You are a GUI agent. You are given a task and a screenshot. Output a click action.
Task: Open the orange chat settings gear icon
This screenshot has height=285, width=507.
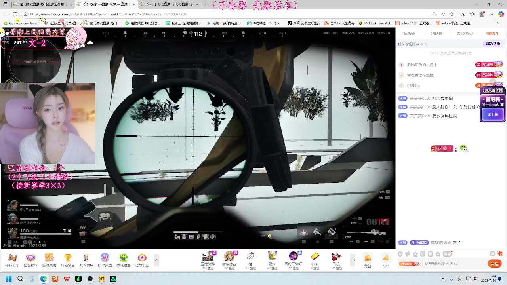tap(501, 254)
